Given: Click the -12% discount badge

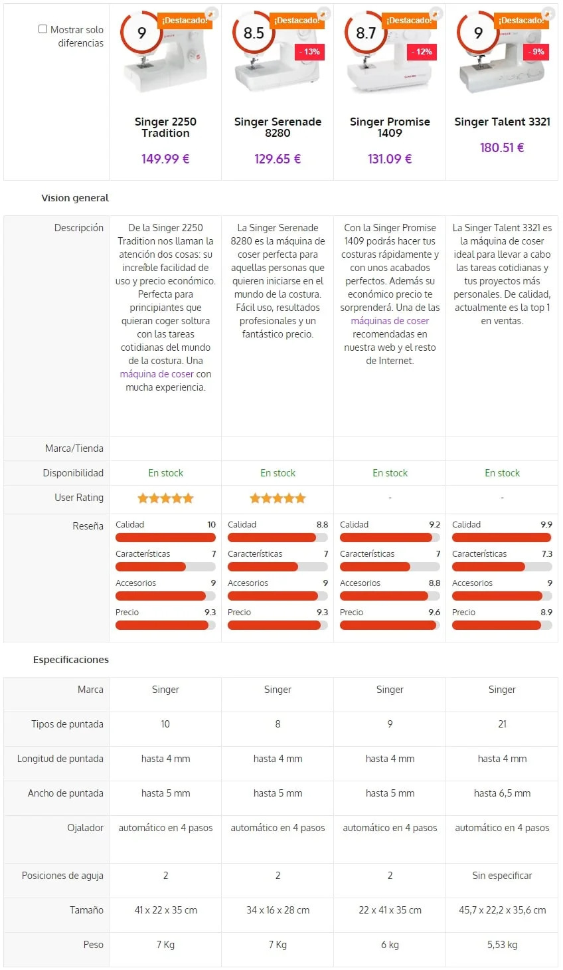Looking at the screenshot, I should [422, 51].
